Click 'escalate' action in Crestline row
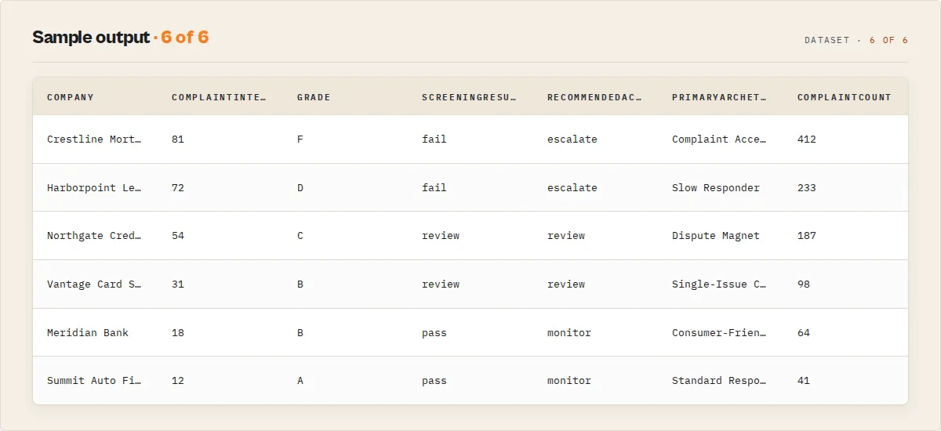941x431 pixels. click(x=572, y=139)
